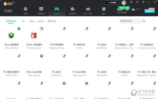The image size is (158, 99).
Task: Open the 即将上线 tab
Action: pos(52,21)
